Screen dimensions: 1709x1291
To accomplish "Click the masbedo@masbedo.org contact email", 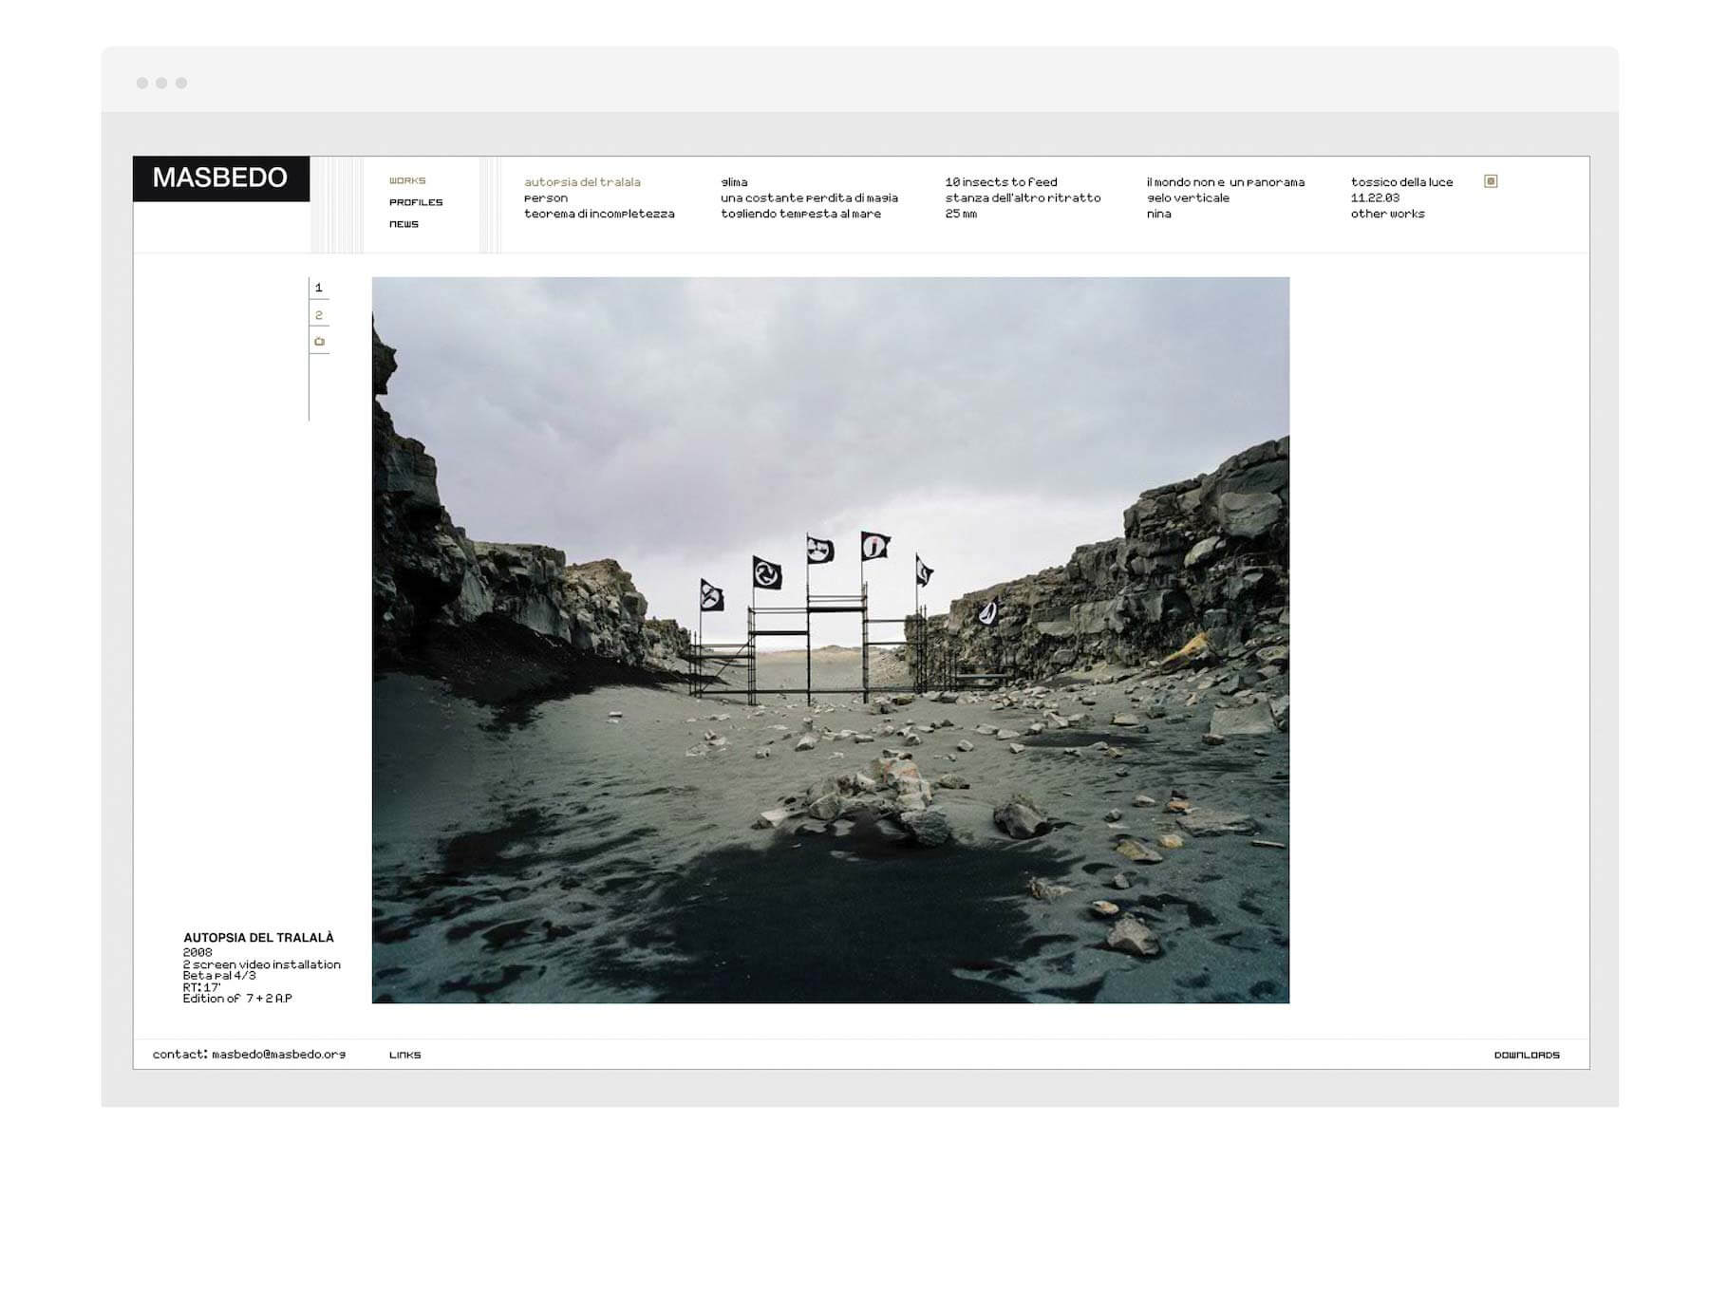I will (278, 1055).
